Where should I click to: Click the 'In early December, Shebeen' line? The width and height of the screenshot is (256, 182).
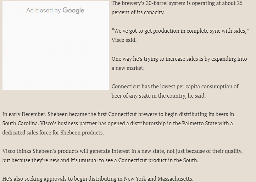(x=118, y=114)
